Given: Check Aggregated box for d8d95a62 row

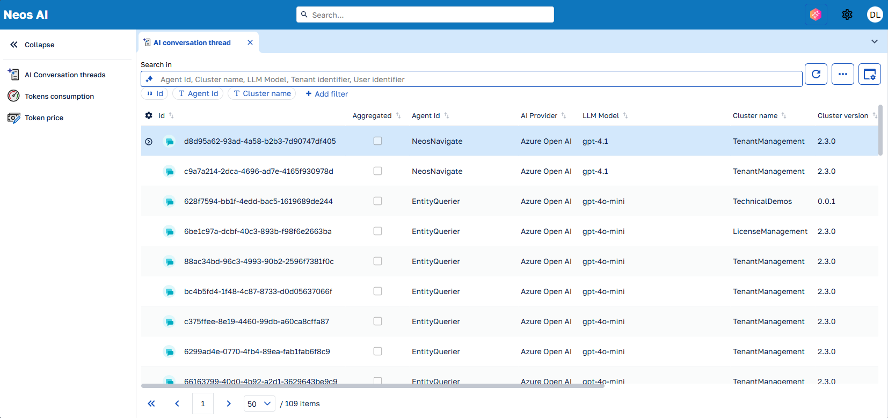Looking at the screenshot, I should [x=378, y=141].
